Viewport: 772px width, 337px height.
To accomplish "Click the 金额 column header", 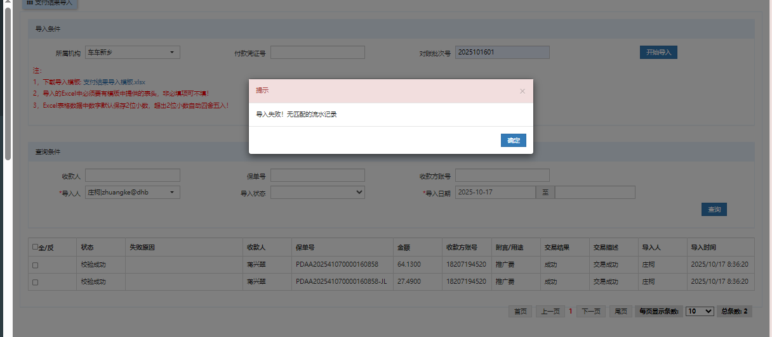I will point(417,247).
